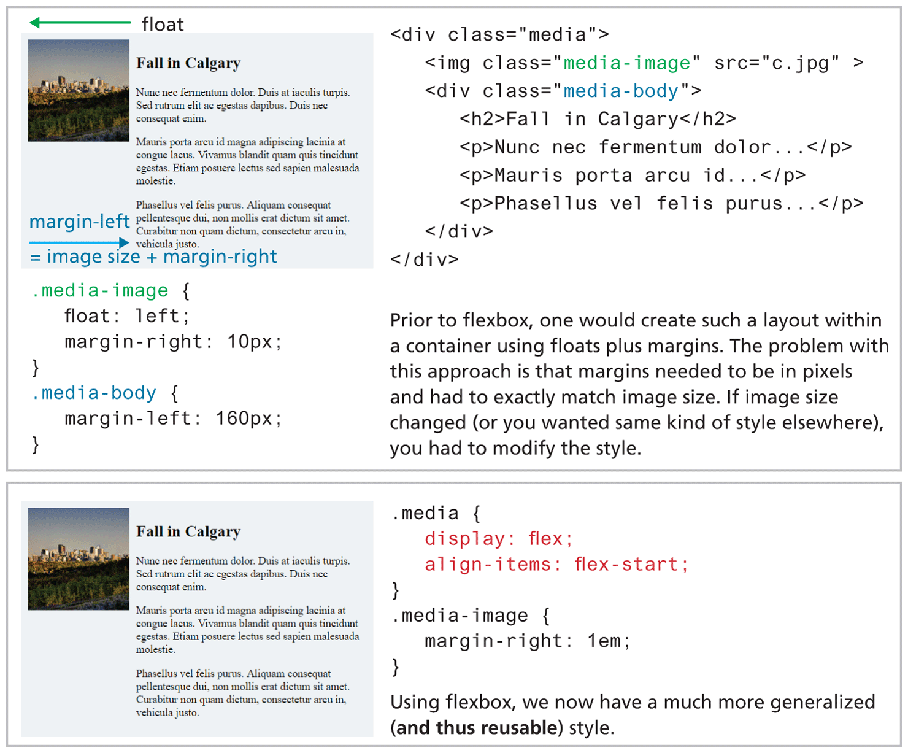This screenshot has height=753, width=908.
Task: Click the "float: left;" CSS declaration
Action: pyautogui.click(x=127, y=316)
